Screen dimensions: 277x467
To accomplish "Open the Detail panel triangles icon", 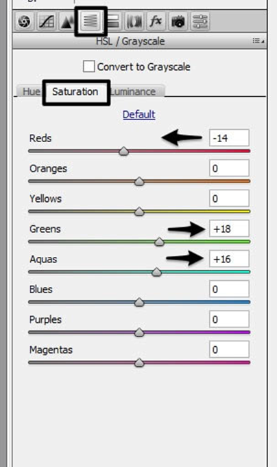I will coord(67,22).
